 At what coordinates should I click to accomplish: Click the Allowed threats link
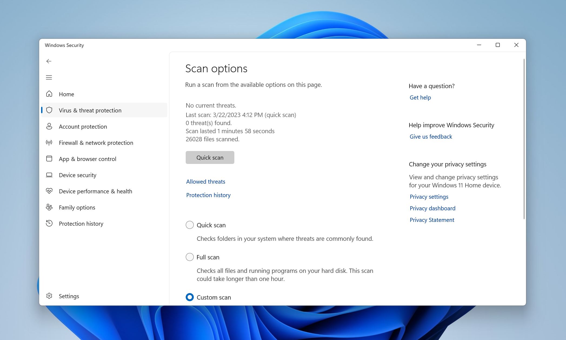pos(205,181)
